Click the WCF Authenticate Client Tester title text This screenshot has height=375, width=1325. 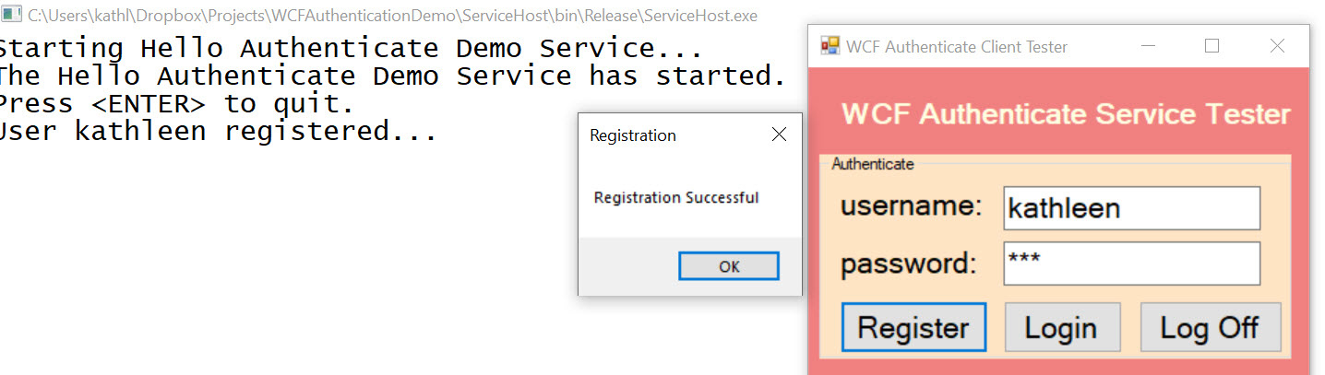957,47
